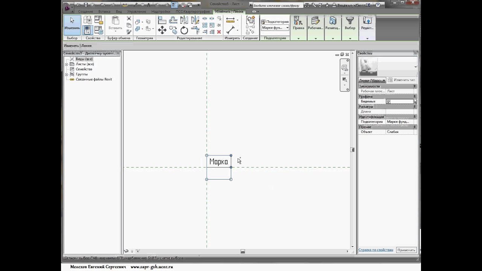Viewport: 482px width, 271px height.
Task: Click the Марка label text in canvas
Action: (219, 161)
